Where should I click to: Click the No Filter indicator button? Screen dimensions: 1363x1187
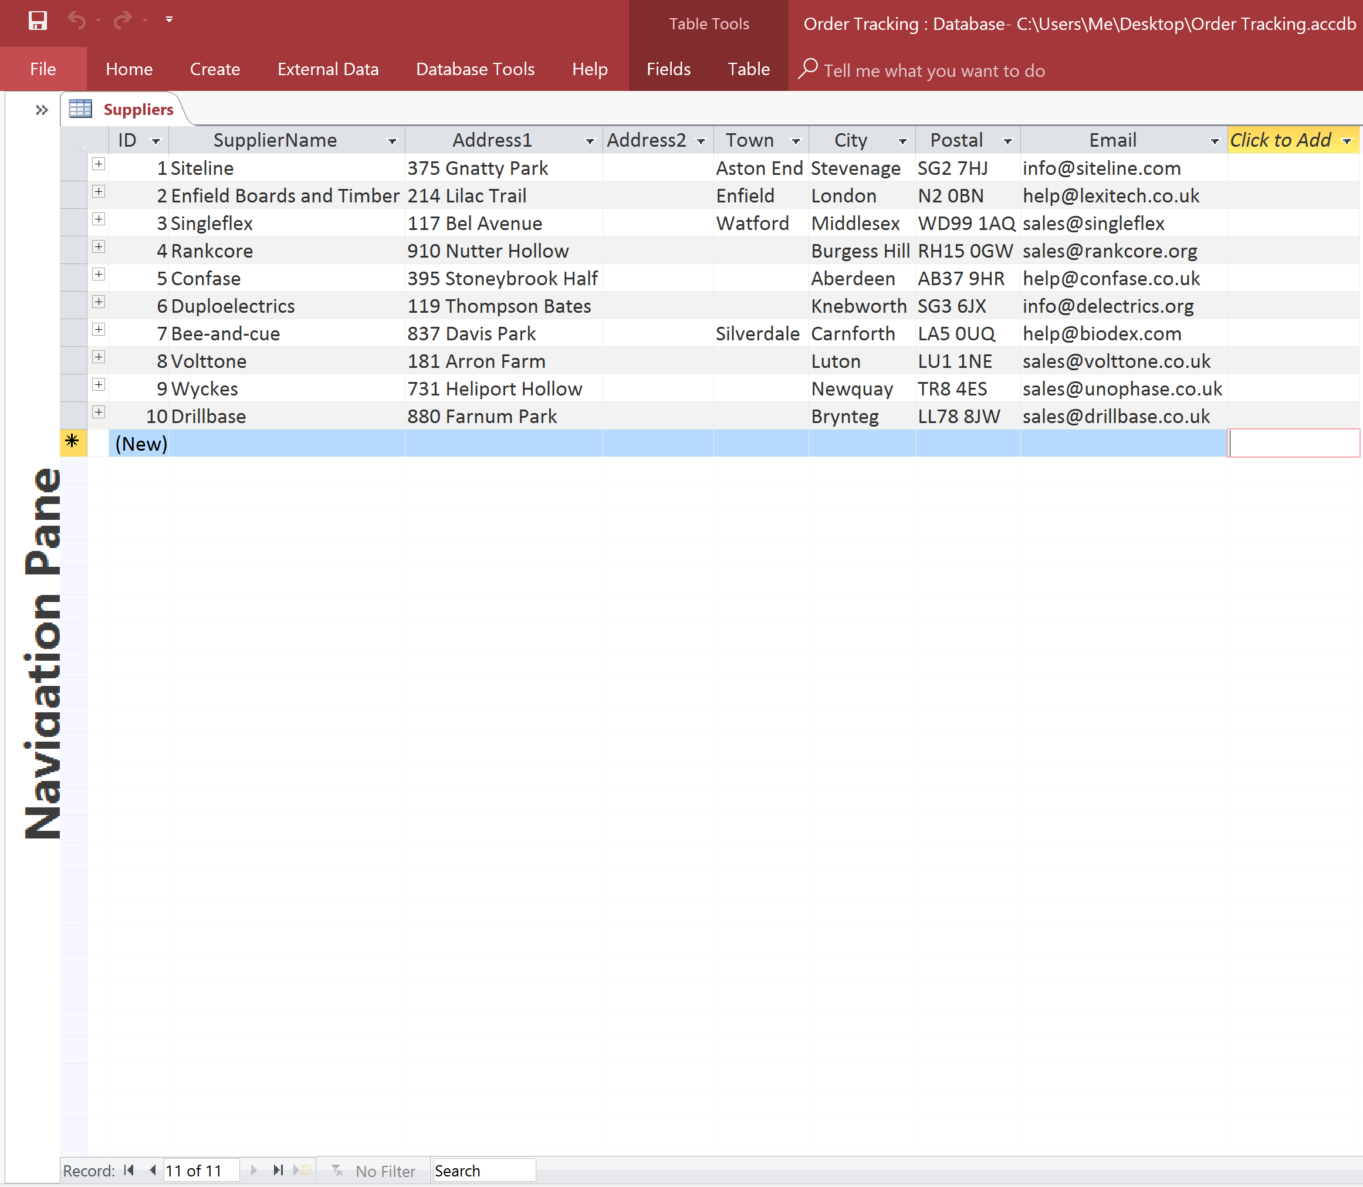coord(374,1171)
